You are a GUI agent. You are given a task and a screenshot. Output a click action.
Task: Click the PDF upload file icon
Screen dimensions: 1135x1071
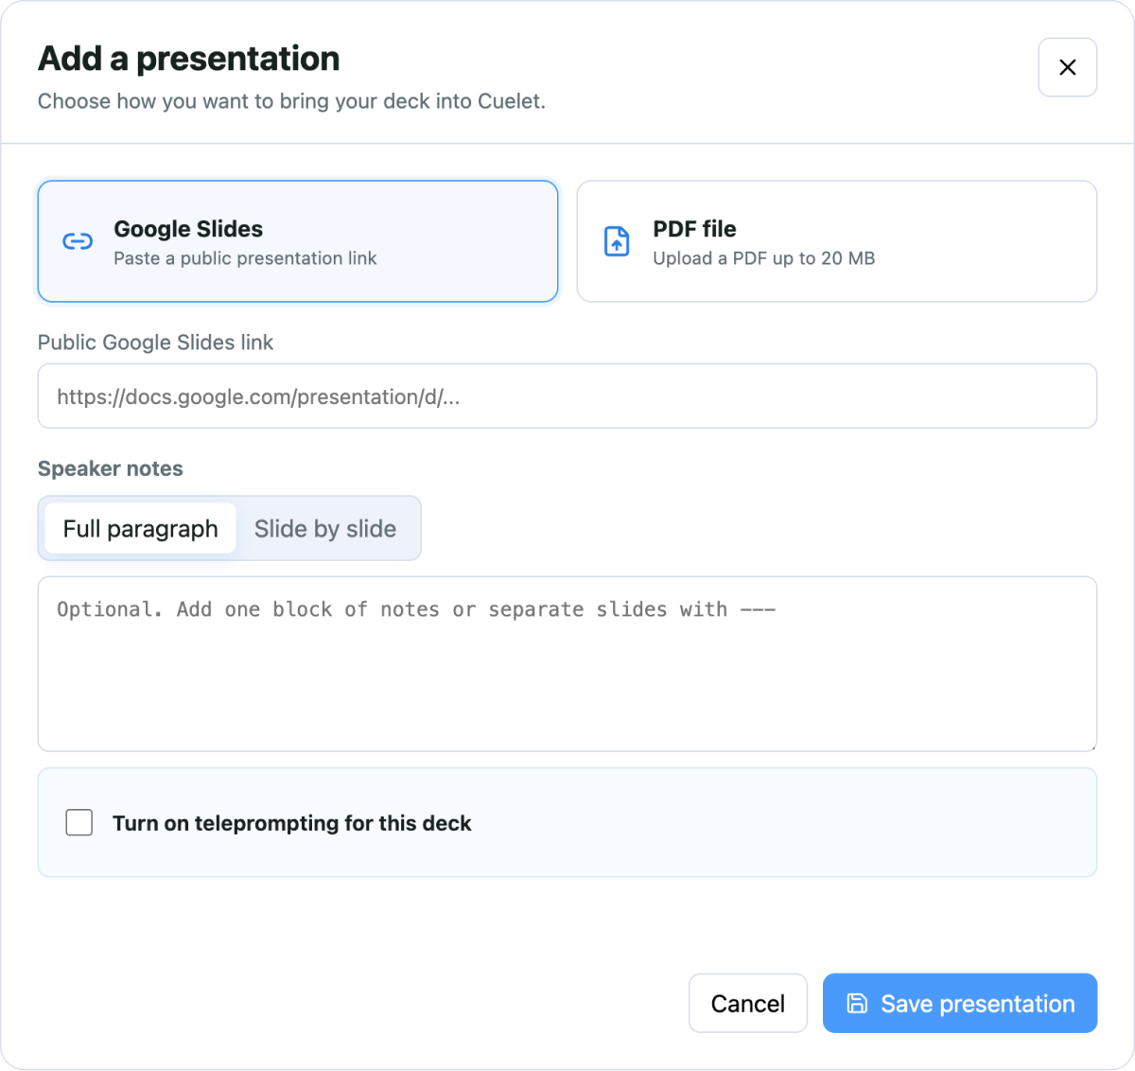click(x=617, y=241)
